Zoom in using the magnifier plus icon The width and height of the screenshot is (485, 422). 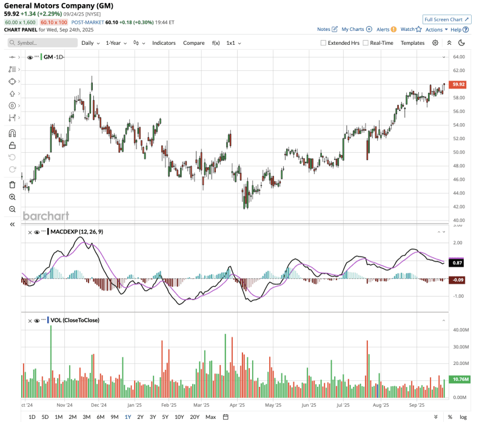(12, 197)
